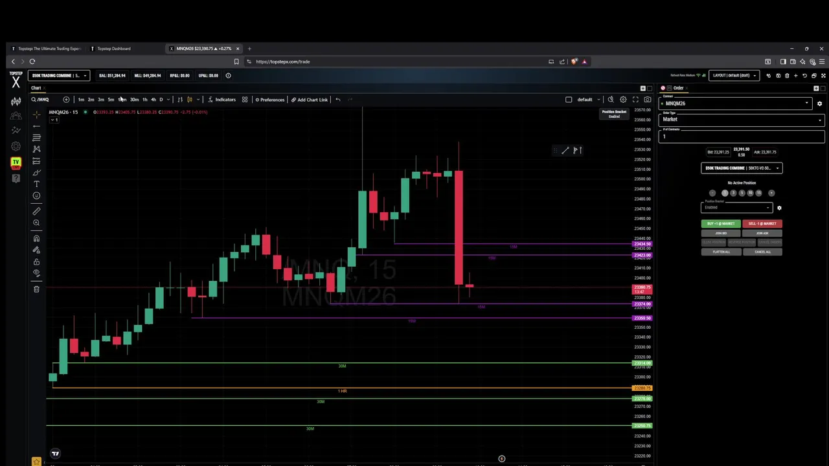The image size is (829, 466).
Task: Open the Indicators menu
Action: coord(221,100)
